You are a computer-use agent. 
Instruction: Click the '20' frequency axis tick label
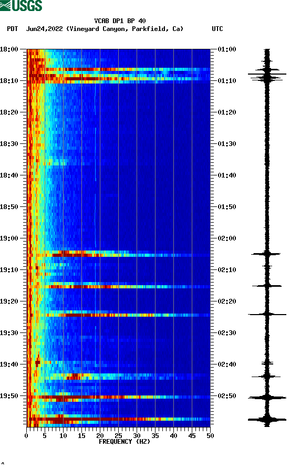coord(100,436)
